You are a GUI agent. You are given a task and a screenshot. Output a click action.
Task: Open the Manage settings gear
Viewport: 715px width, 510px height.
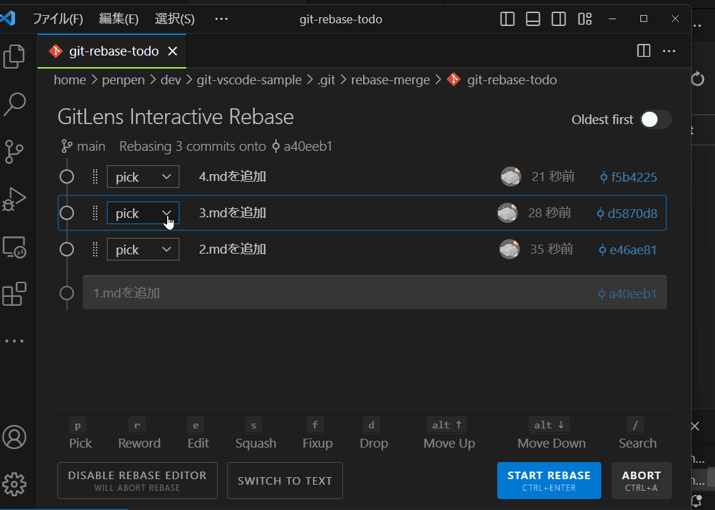click(x=14, y=485)
